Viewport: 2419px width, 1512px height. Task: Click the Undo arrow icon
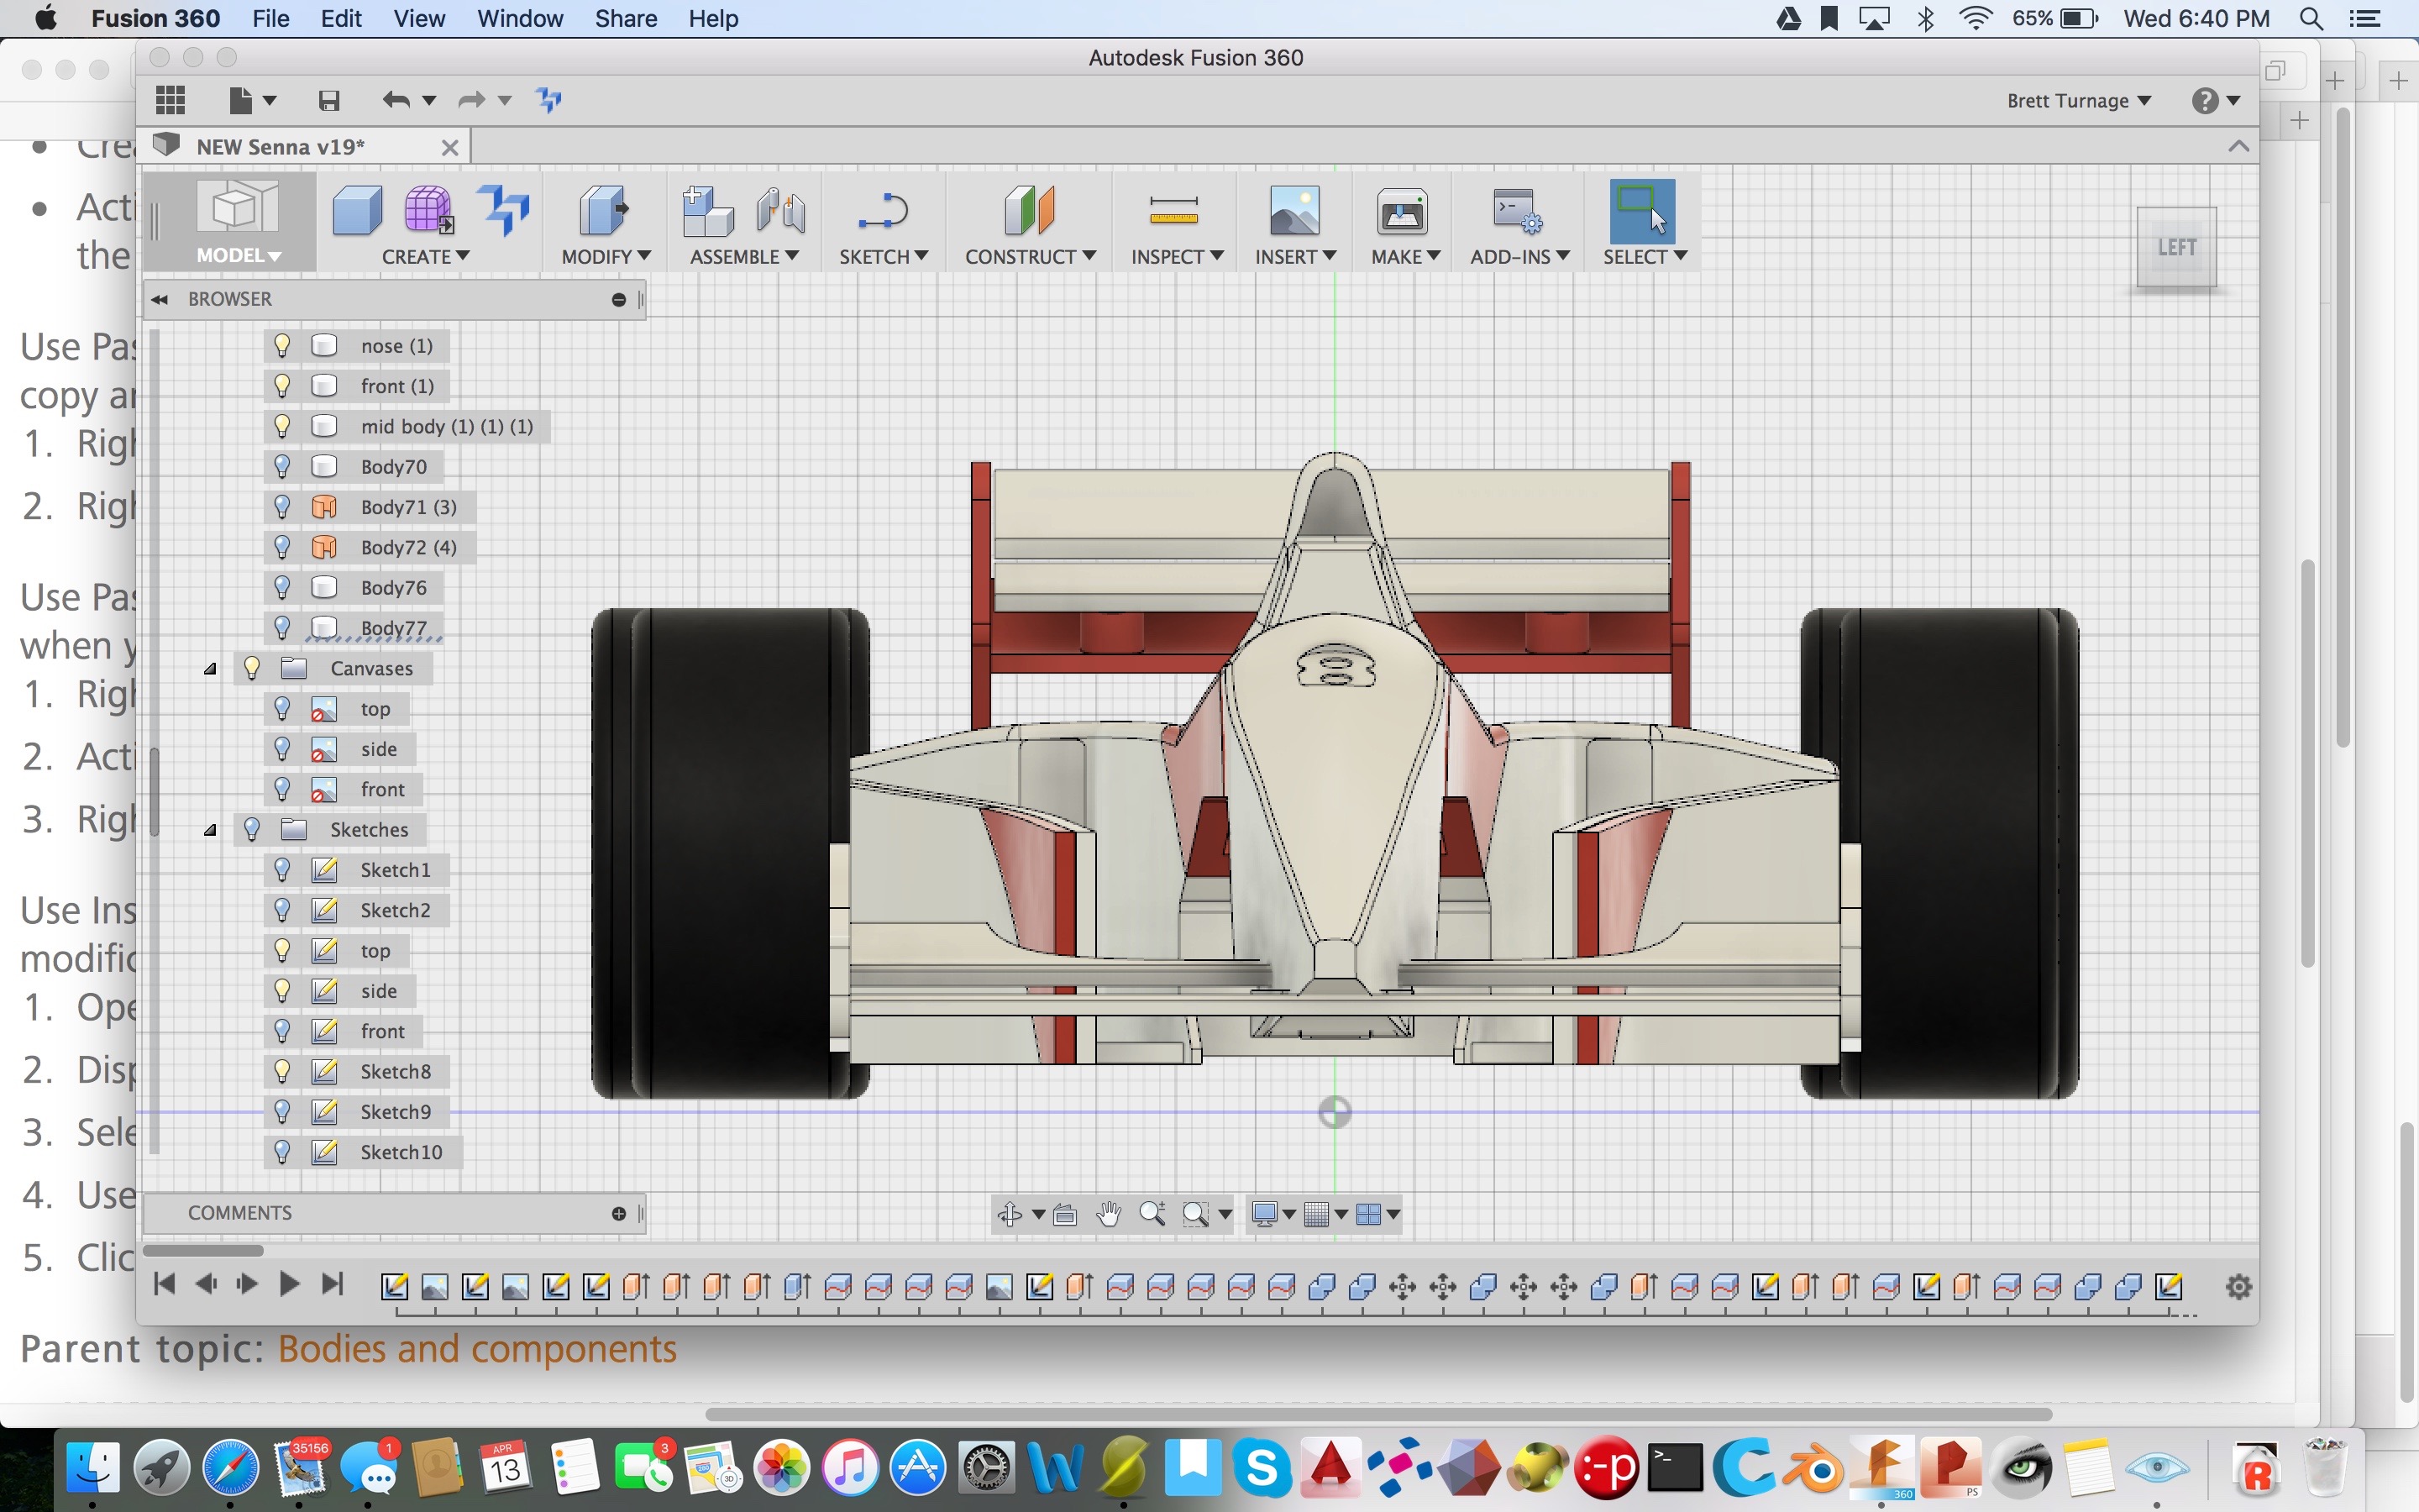click(396, 100)
